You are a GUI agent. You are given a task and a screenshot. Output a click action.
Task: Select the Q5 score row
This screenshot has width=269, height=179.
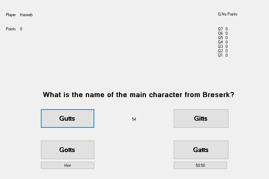pyautogui.click(x=223, y=38)
